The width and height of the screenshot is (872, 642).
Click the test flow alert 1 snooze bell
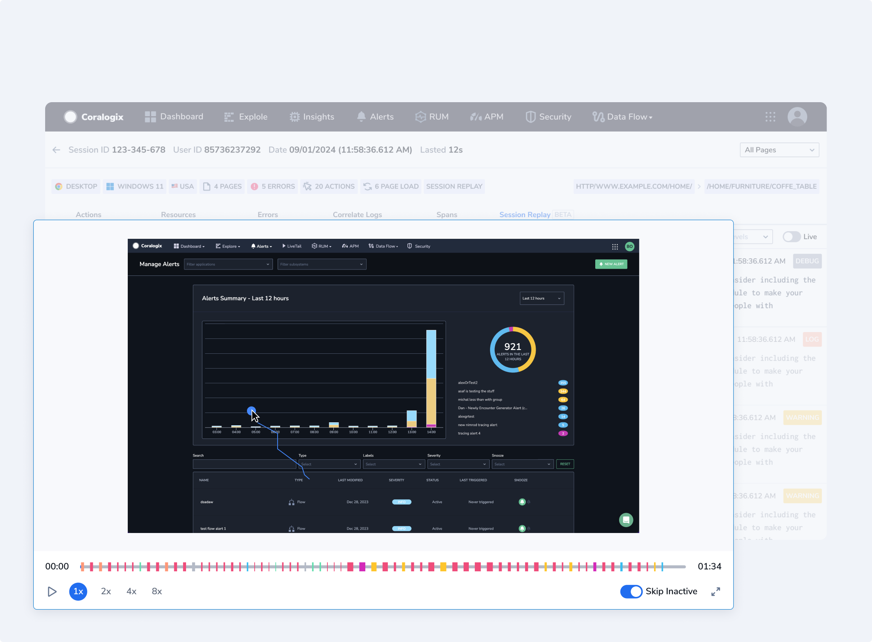[x=522, y=528]
